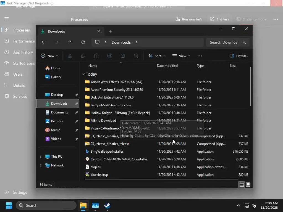
Task: Click the chevron before Downloads in the address bar
Action: pos(106,42)
